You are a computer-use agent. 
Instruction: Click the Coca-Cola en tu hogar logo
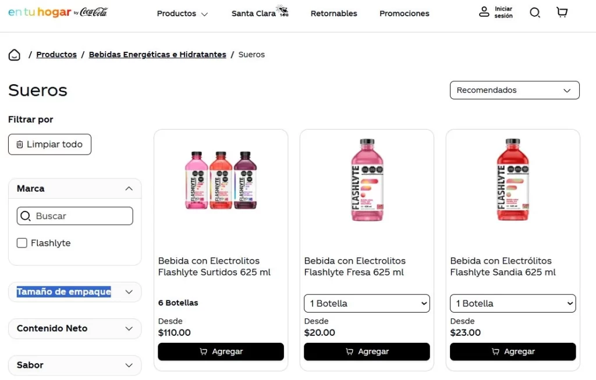(58, 12)
